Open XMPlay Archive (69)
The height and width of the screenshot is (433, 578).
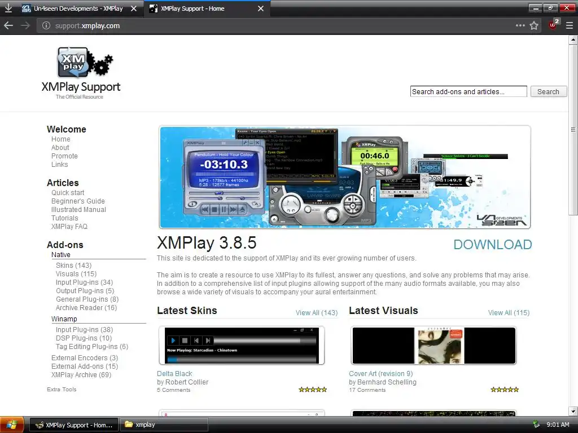pyautogui.click(x=81, y=375)
